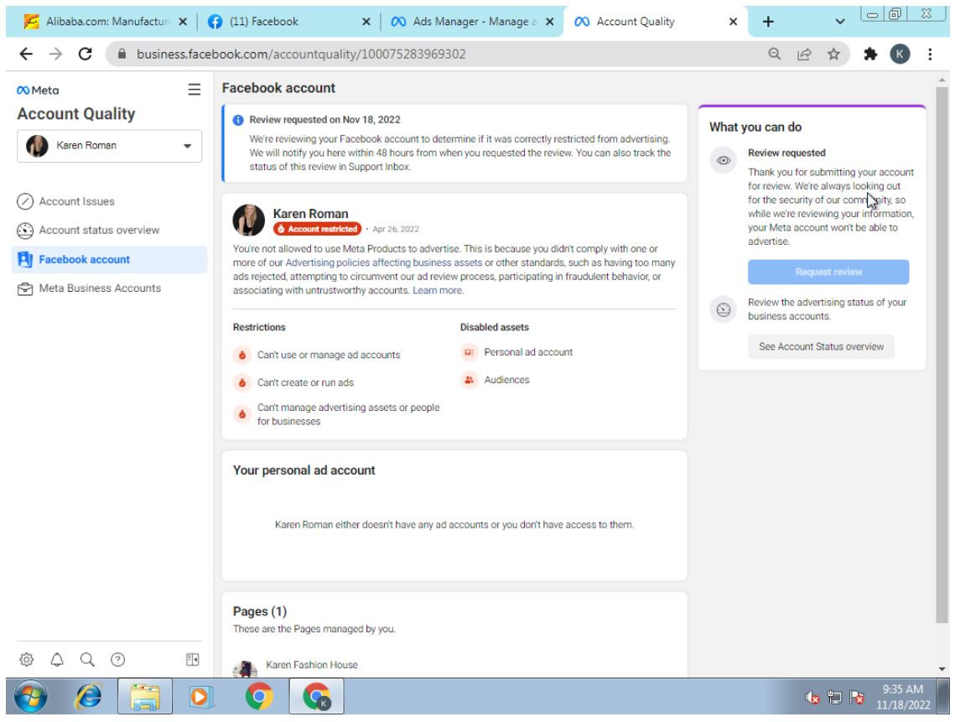Open Chrome three-dot menu
Viewport: 955px width, 722px height.
point(929,55)
